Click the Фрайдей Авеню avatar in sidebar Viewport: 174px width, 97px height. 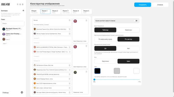tap(4, 29)
